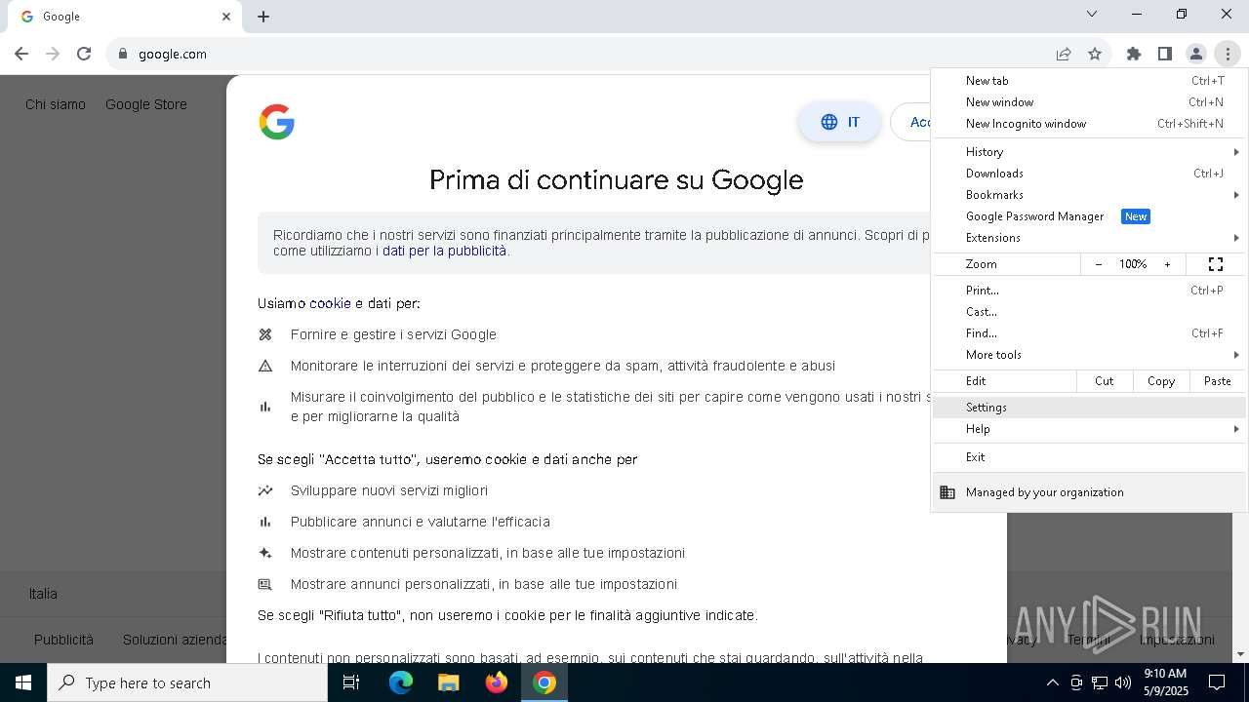Click the Chrome taskbar icon
This screenshot has height=702, width=1249.
click(x=544, y=682)
